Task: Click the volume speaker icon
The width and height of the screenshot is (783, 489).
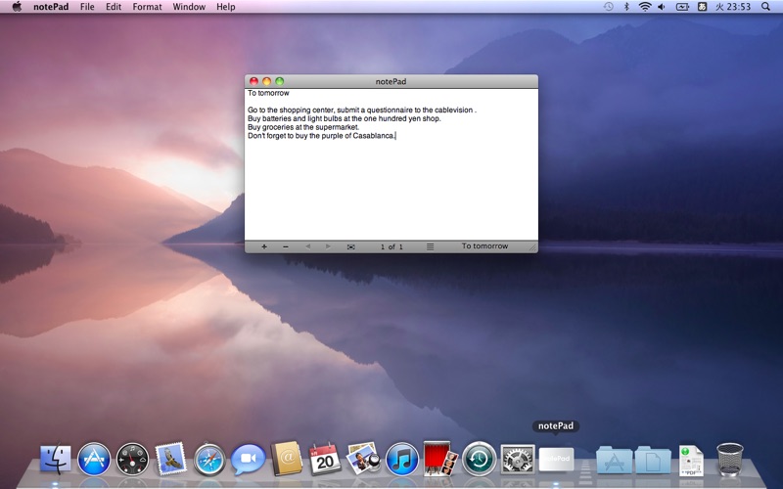Action: [x=663, y=7]
